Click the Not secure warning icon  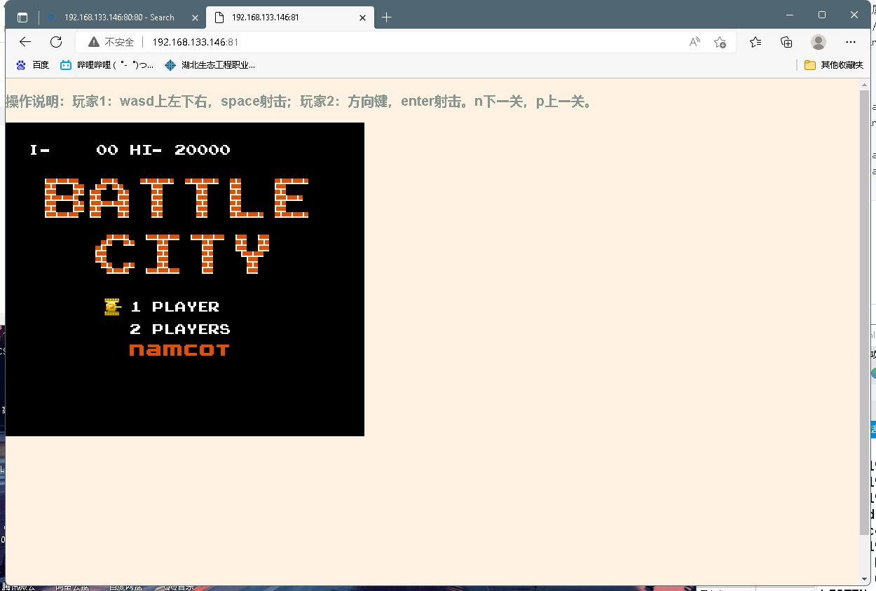click(94, 42)
